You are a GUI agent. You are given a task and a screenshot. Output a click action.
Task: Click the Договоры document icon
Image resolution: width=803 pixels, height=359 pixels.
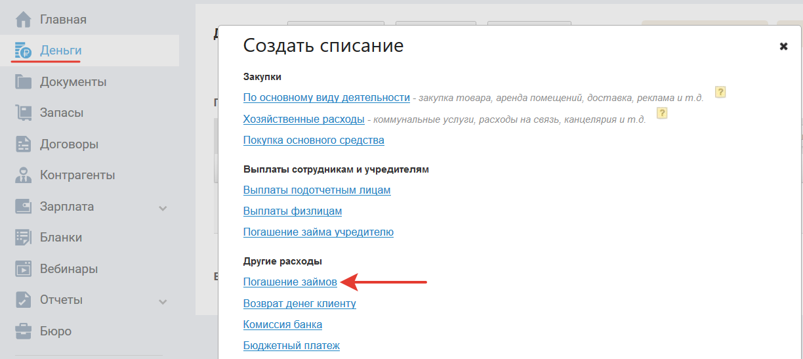(23, 144)
